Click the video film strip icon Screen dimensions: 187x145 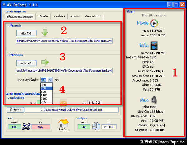coord(154,46)
